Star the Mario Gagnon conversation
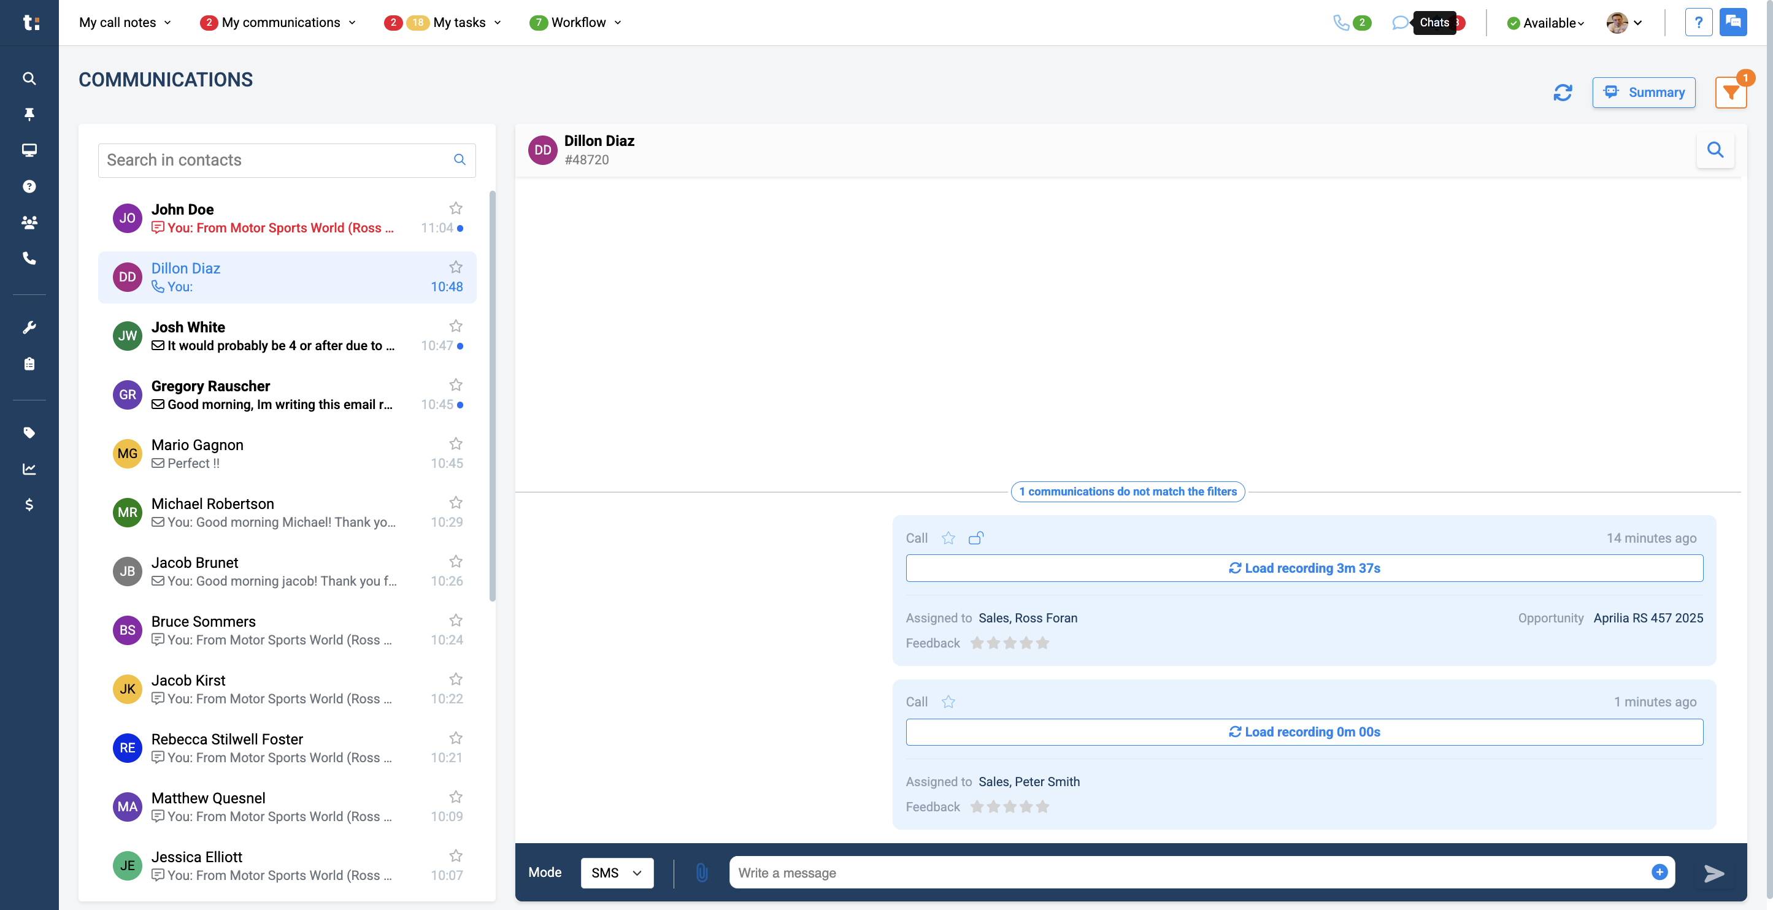Image resolution: width=1773 pixels, height=910 pixels. [x=456, y=443]
